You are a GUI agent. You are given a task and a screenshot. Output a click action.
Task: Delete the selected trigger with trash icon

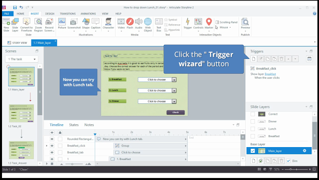281,59
